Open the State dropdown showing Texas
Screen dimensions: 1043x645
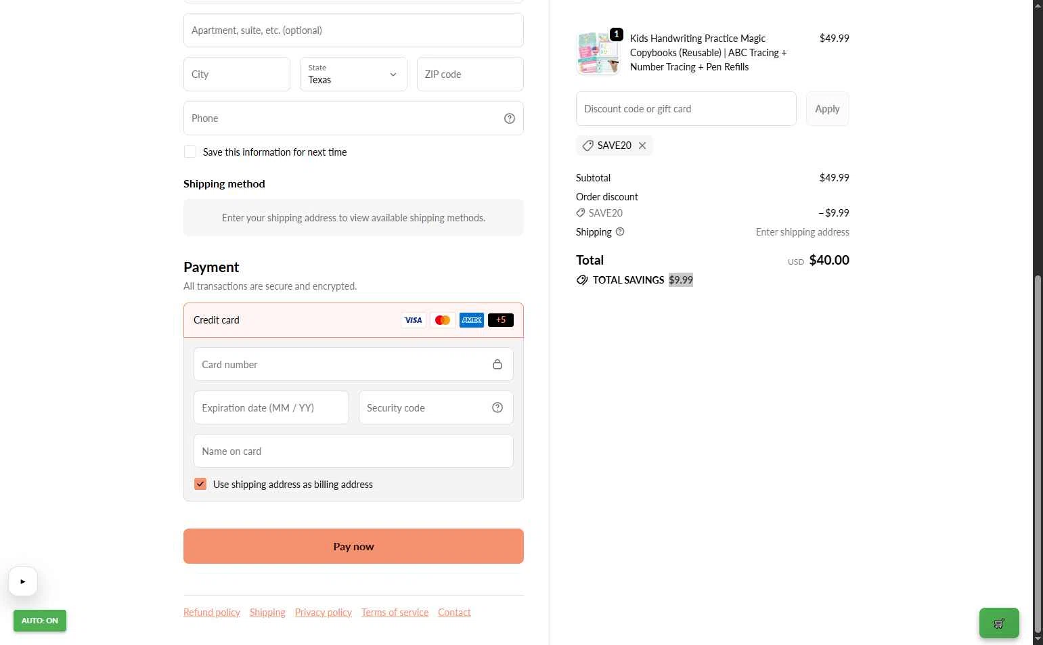click(353, 74)
